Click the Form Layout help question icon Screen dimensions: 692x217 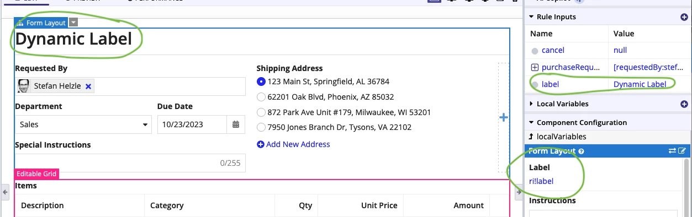tap(582, 151)
